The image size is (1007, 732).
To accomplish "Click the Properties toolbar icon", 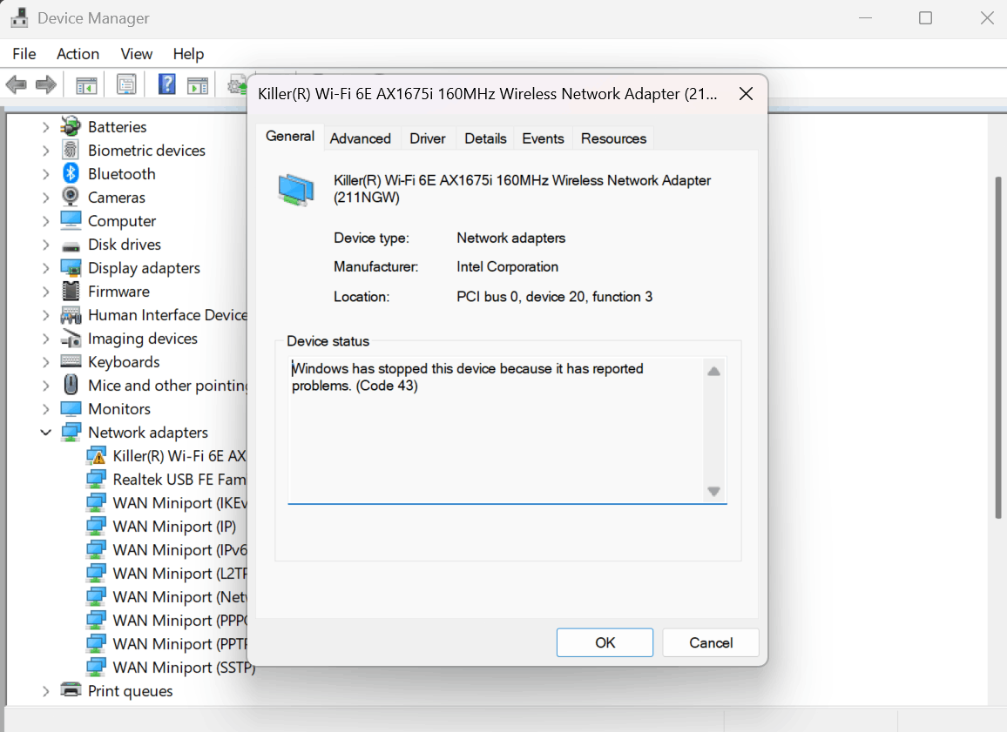I will click(126, 84).
